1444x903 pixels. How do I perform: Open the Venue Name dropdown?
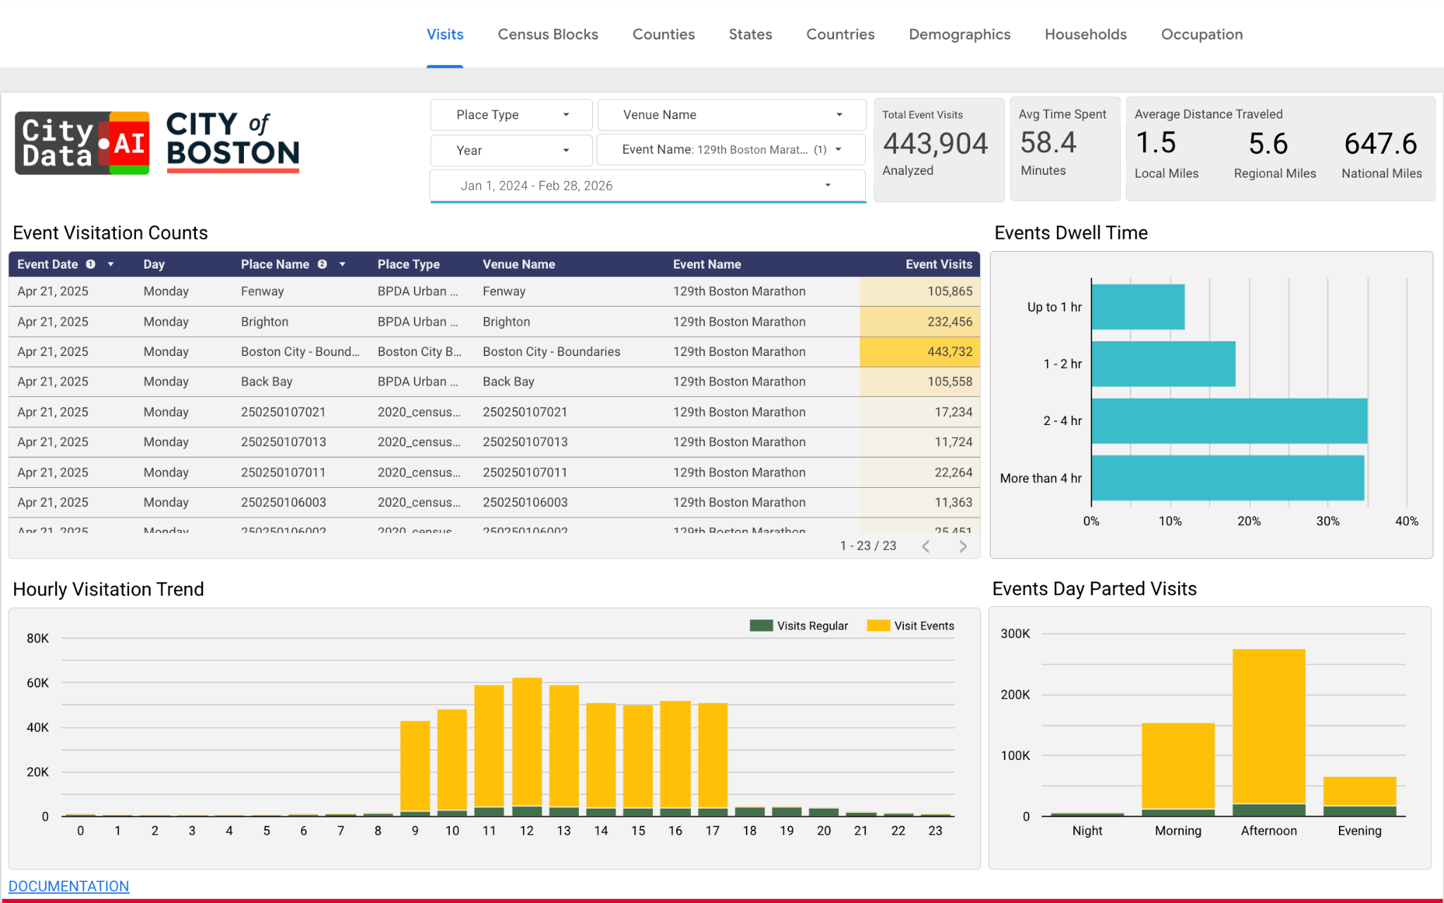pos(731,115)
